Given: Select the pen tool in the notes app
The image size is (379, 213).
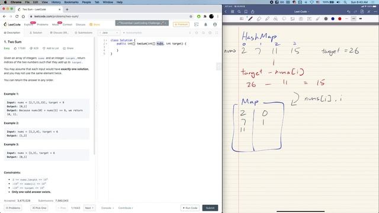Looking at the screenshot, I should pos(250,18).
